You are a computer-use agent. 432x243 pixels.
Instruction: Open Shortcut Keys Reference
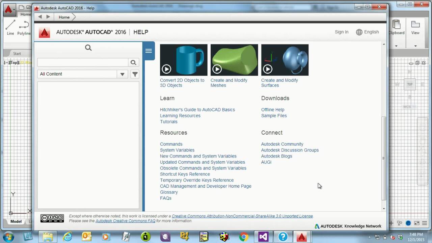[x=185, y=174]
